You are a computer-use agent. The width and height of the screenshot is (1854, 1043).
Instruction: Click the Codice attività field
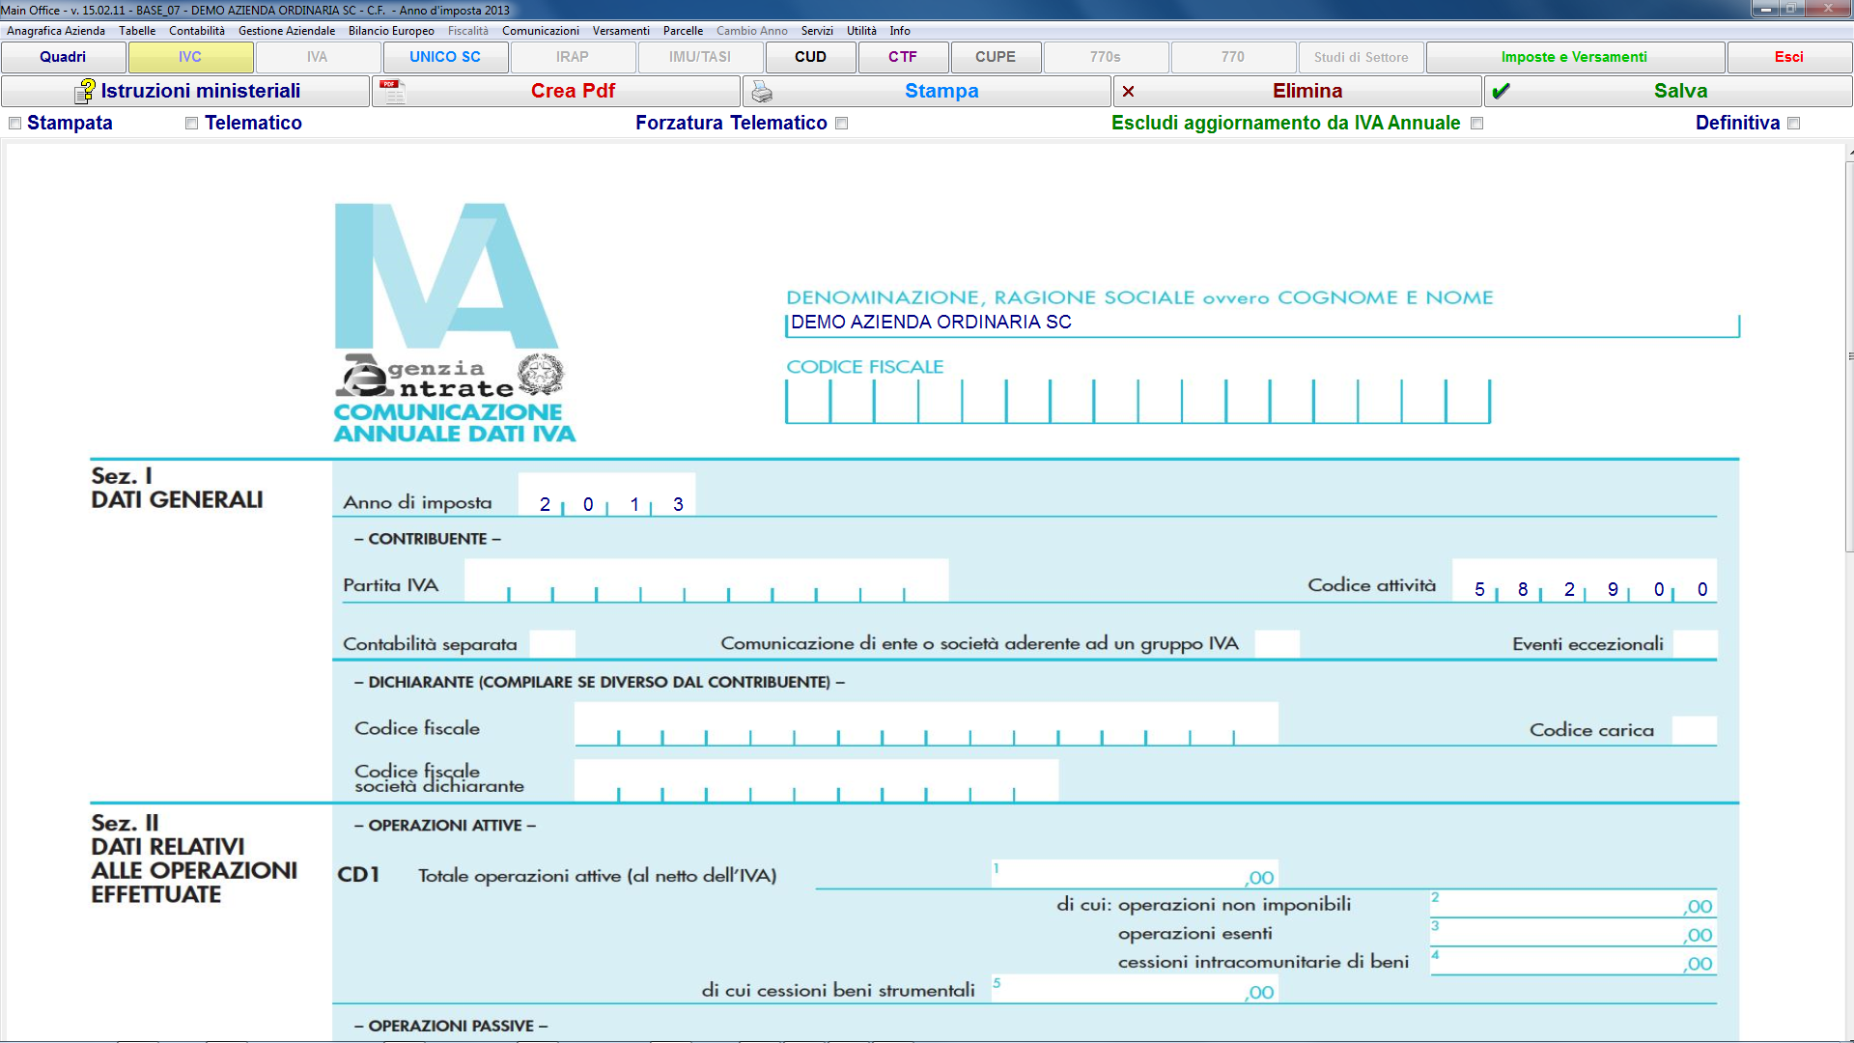click(1584, 580)
